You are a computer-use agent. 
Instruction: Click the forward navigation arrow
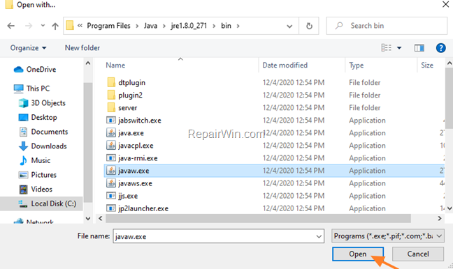coord(29,26)
